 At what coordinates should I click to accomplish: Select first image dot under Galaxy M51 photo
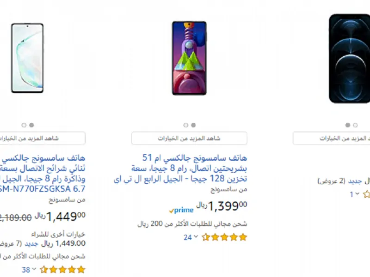(x=186, y=125)
